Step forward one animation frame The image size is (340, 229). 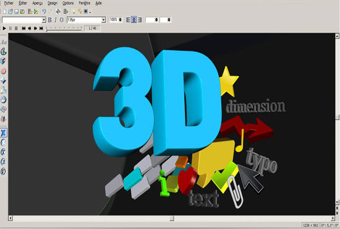click(35, 28)
